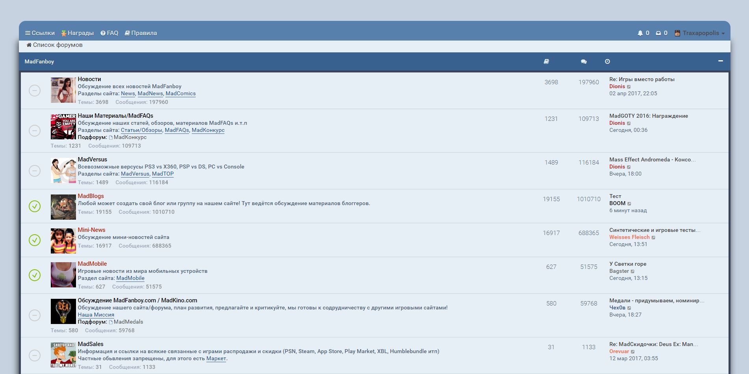Open the Награды awards page
Screen dimensions: 749x374
tap(77, 33)
